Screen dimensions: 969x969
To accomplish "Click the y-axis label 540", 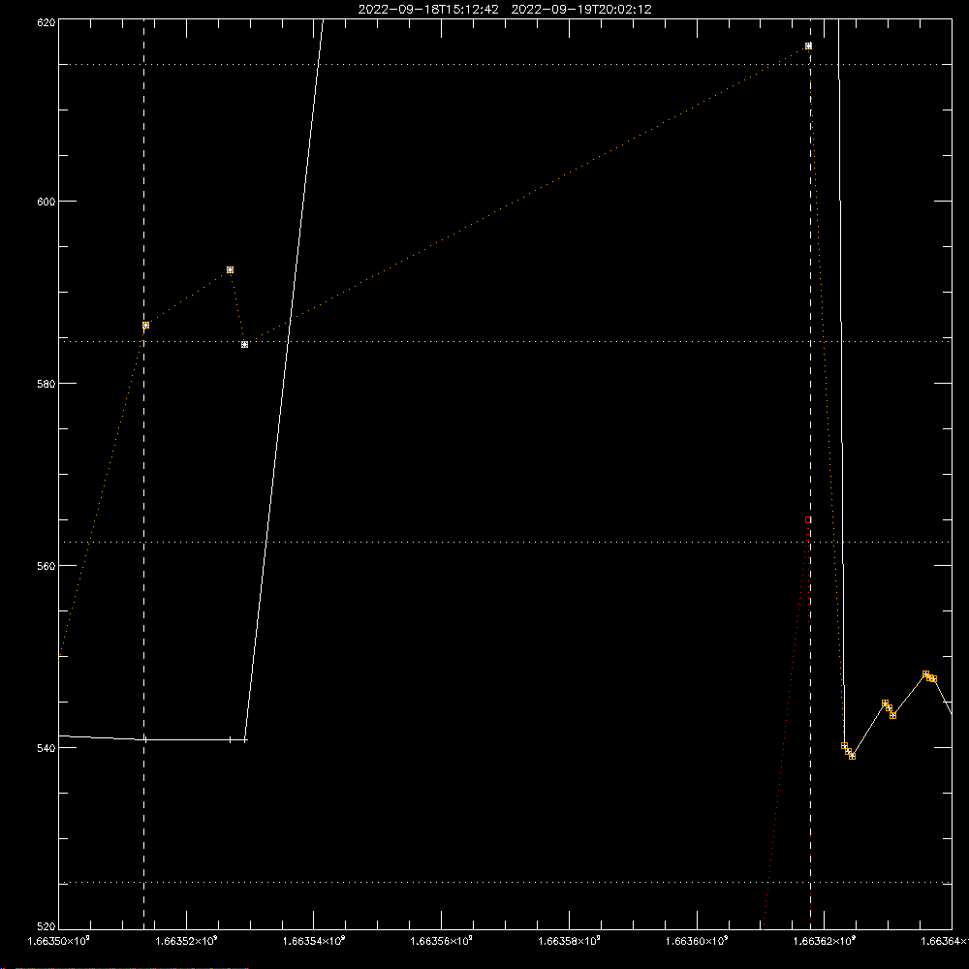I will [47, 748].
